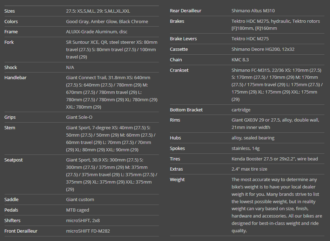This screenshot has width=330, height=241.
Task: Select MTB caged pedals text
Action: pyautogui.click(x=78, y=210)
